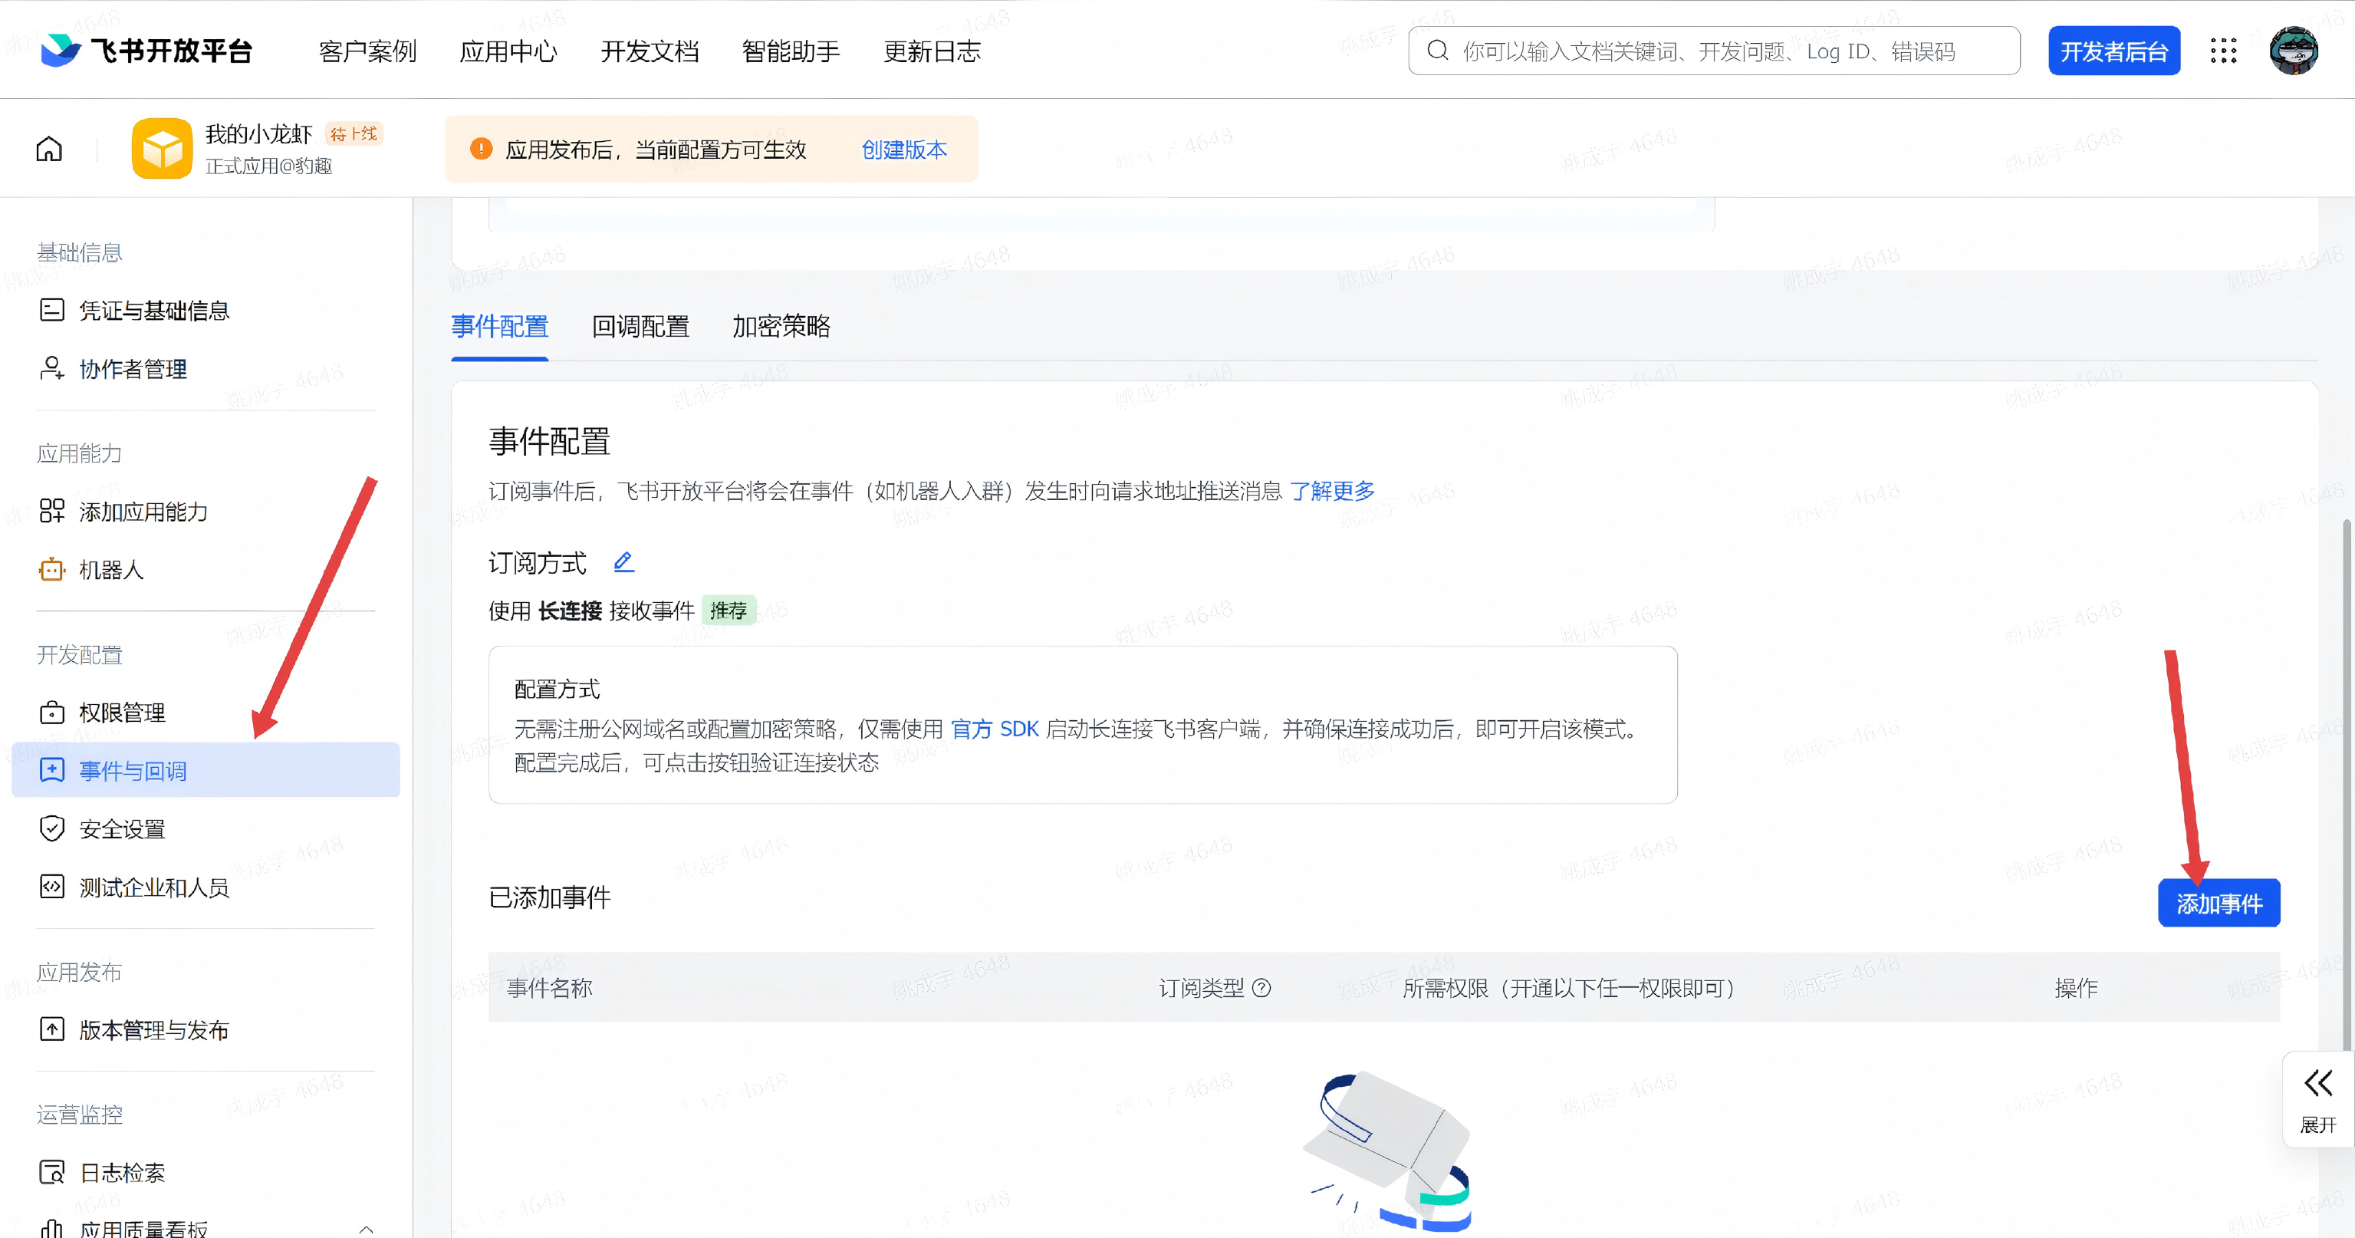Click the 协作者管理 person icon

tap(52, 368)
